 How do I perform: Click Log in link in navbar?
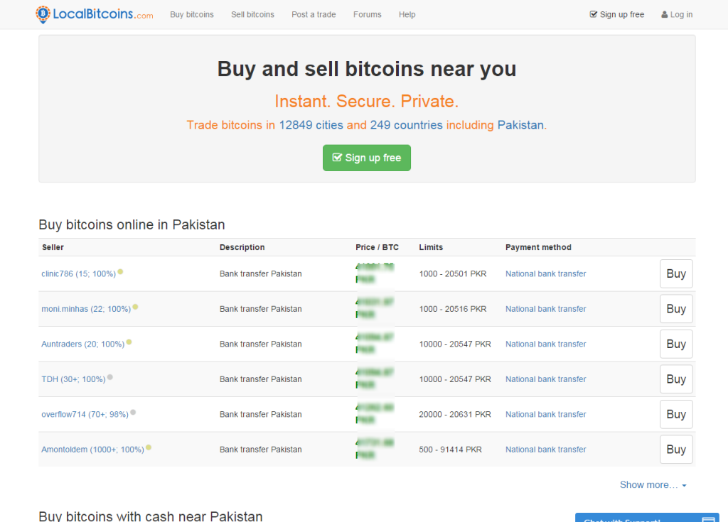[677, 14]
